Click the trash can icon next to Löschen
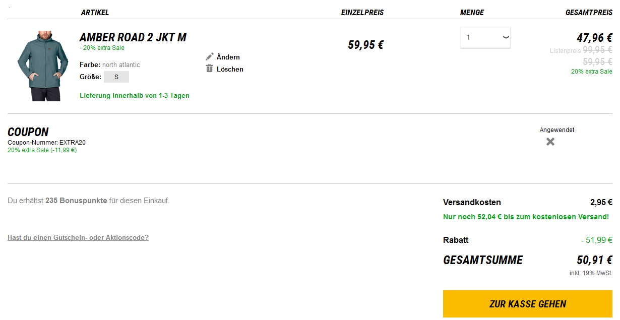The image size is (620, 320). (210, 69)
